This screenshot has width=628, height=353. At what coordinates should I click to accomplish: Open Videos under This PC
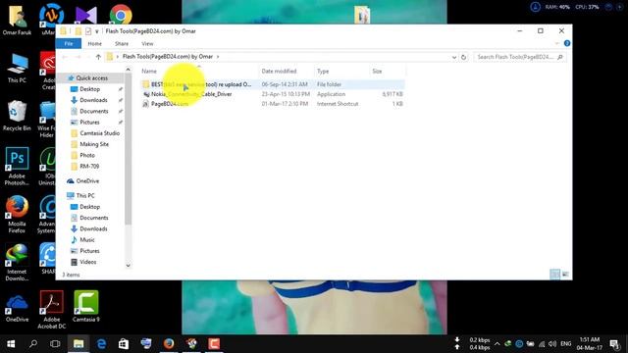point(87,262)
